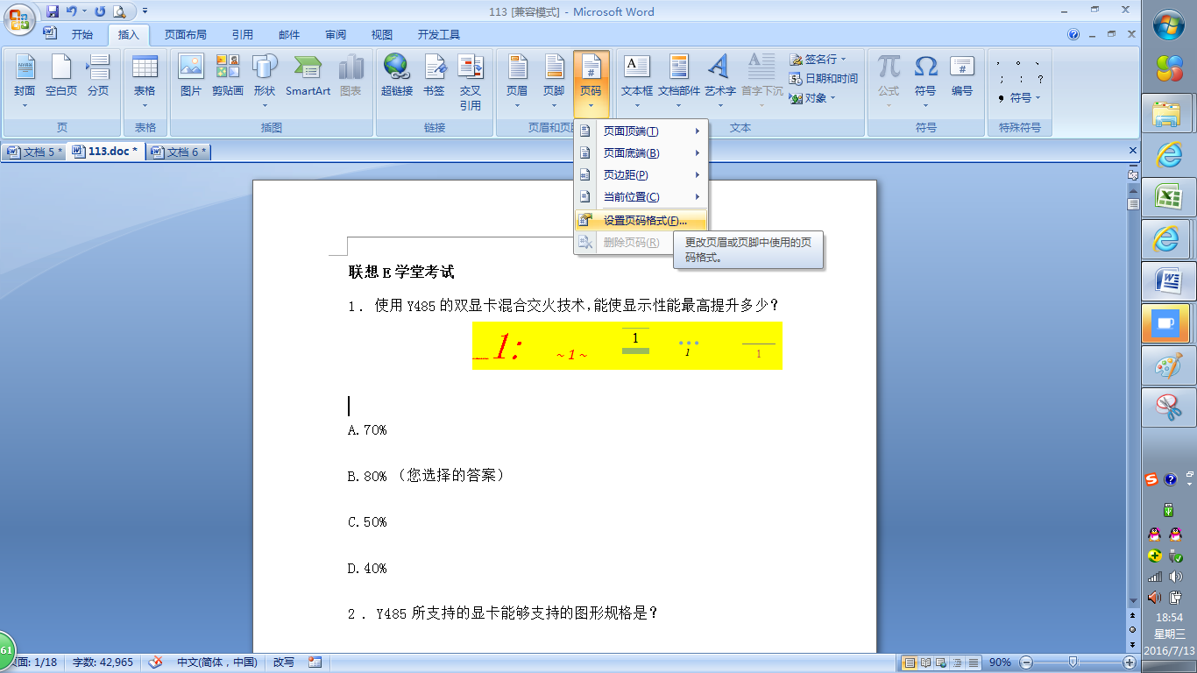This screenshot has width=1197, height=673.
Task: Insert a number (编号)
Action: pyautogui.click(x=962, y=74)
